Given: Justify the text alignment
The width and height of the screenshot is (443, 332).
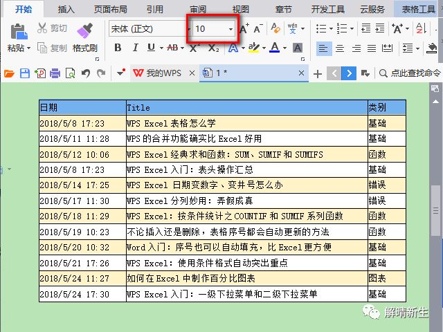Looking at the screenshot, I should (x=372, y=48).
